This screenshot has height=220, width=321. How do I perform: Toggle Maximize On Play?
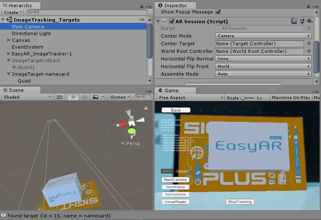(x=291, y=98)
